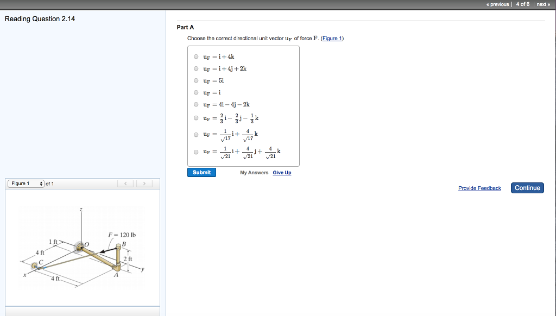Click the next figure arrow button
This screenshot has width=556, height=316.
(144, 184)
